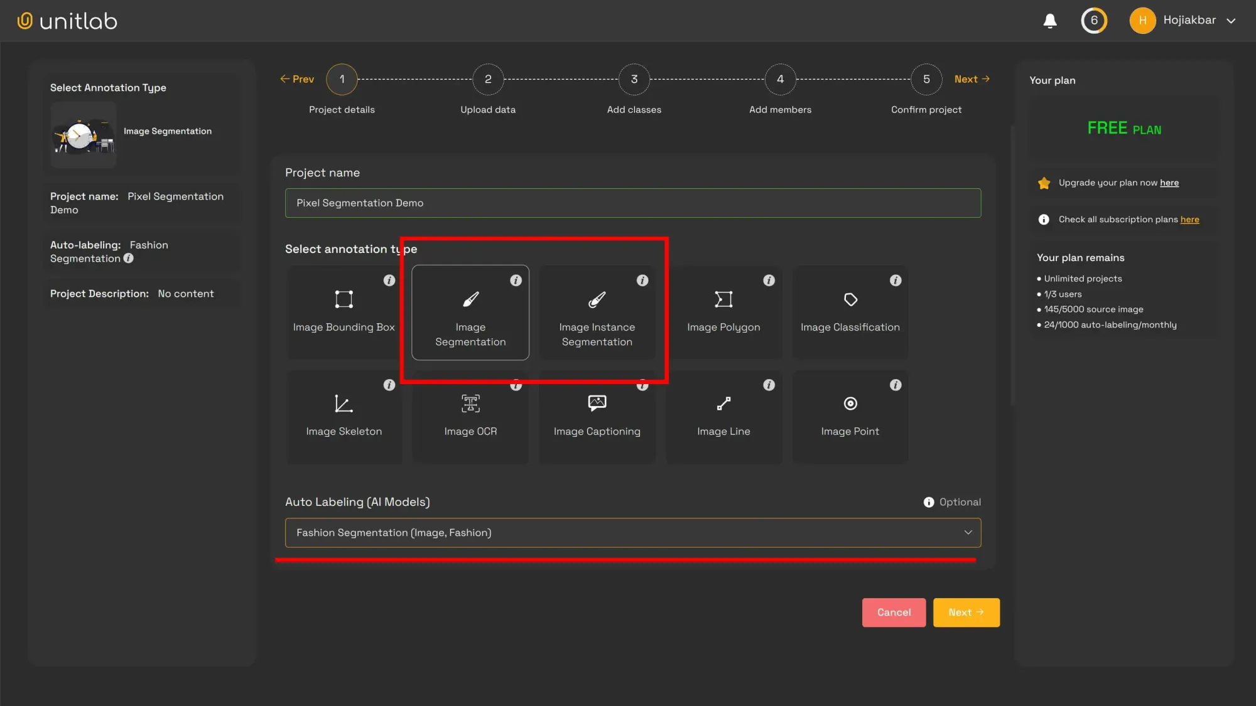The width and height of the screenshot is (1256, 706).
Task: Click the Next button to proceed
Action: pos(966,612)
